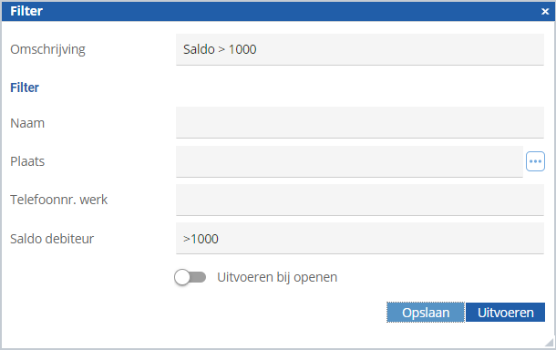Open the Plaats lookup ellipsis button
Screen dimensions: 556x350
535,161
